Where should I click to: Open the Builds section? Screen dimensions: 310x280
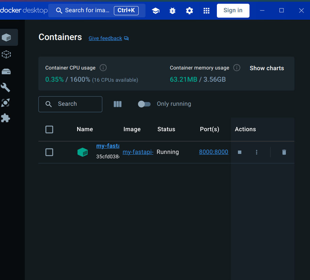pos(6,87)
